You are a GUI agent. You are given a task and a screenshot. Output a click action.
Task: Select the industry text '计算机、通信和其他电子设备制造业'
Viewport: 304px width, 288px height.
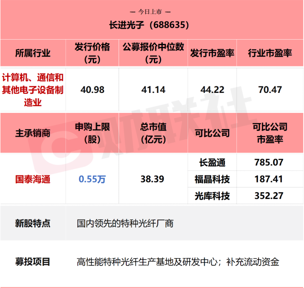(33, 90)
